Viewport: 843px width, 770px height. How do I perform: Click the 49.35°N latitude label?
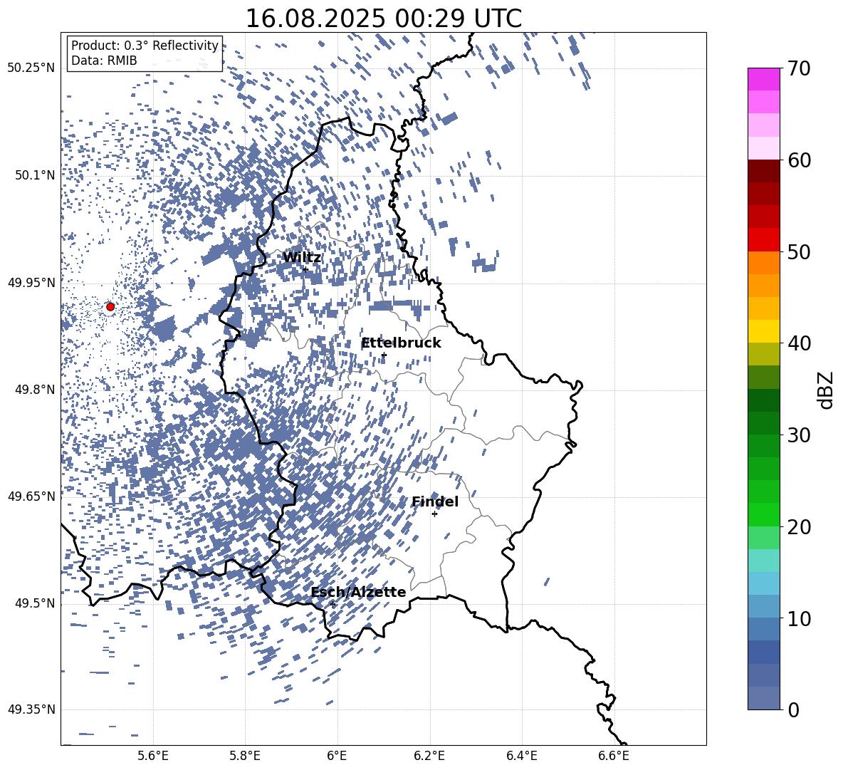tap(31, 709)
